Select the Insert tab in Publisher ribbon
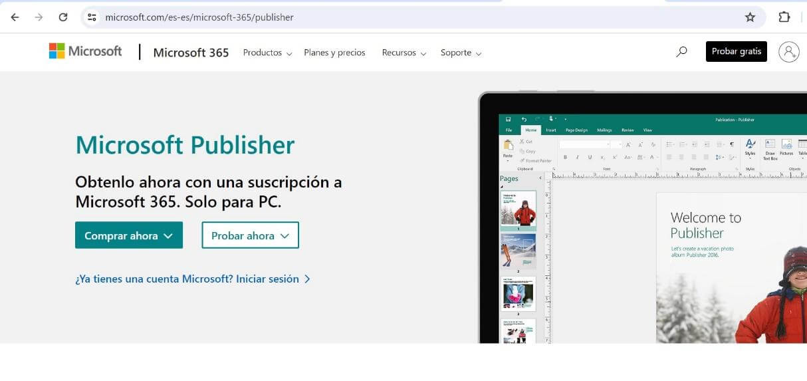 pos(551,130)
